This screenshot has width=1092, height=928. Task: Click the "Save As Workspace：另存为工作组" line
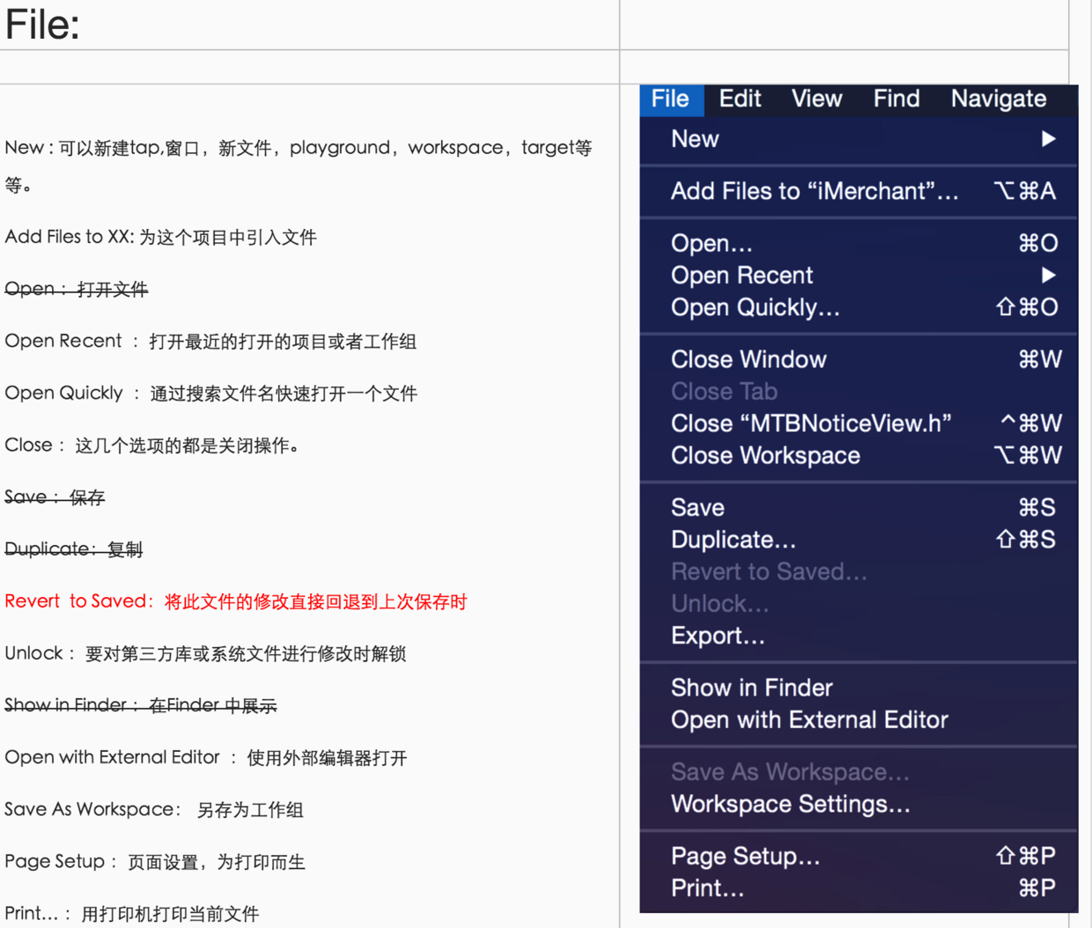click(x=154, y=809)
